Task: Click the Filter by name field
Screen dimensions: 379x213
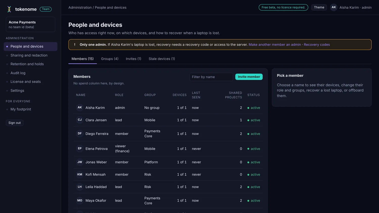Action: [x=211, y=77]
